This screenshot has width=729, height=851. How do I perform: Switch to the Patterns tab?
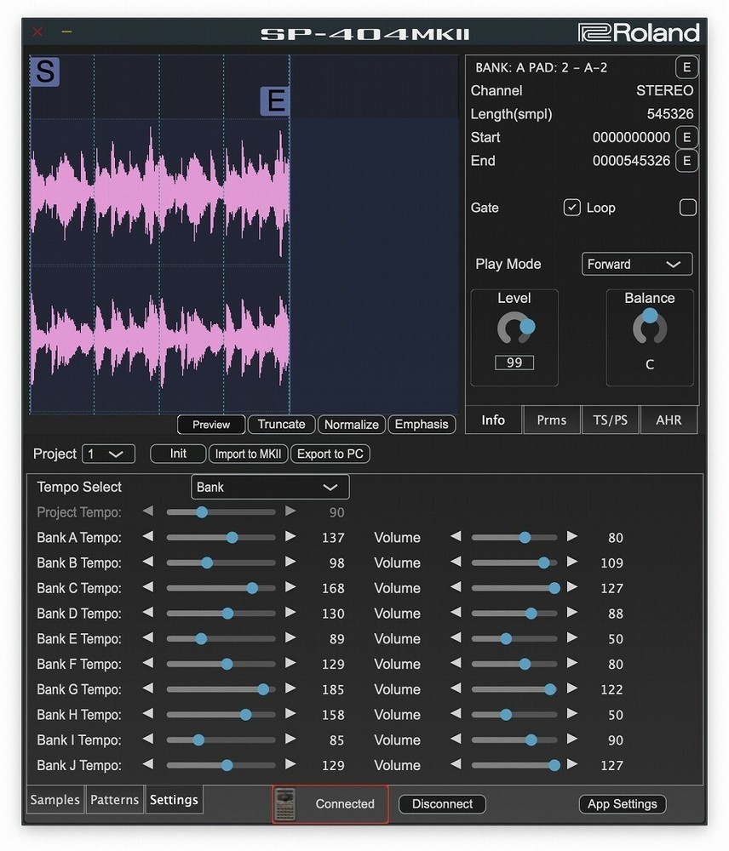tap(114, 800)
